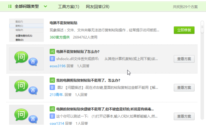Switch to 工具方案(1) tab
206x127 pixels.
[x=68, y=7]
